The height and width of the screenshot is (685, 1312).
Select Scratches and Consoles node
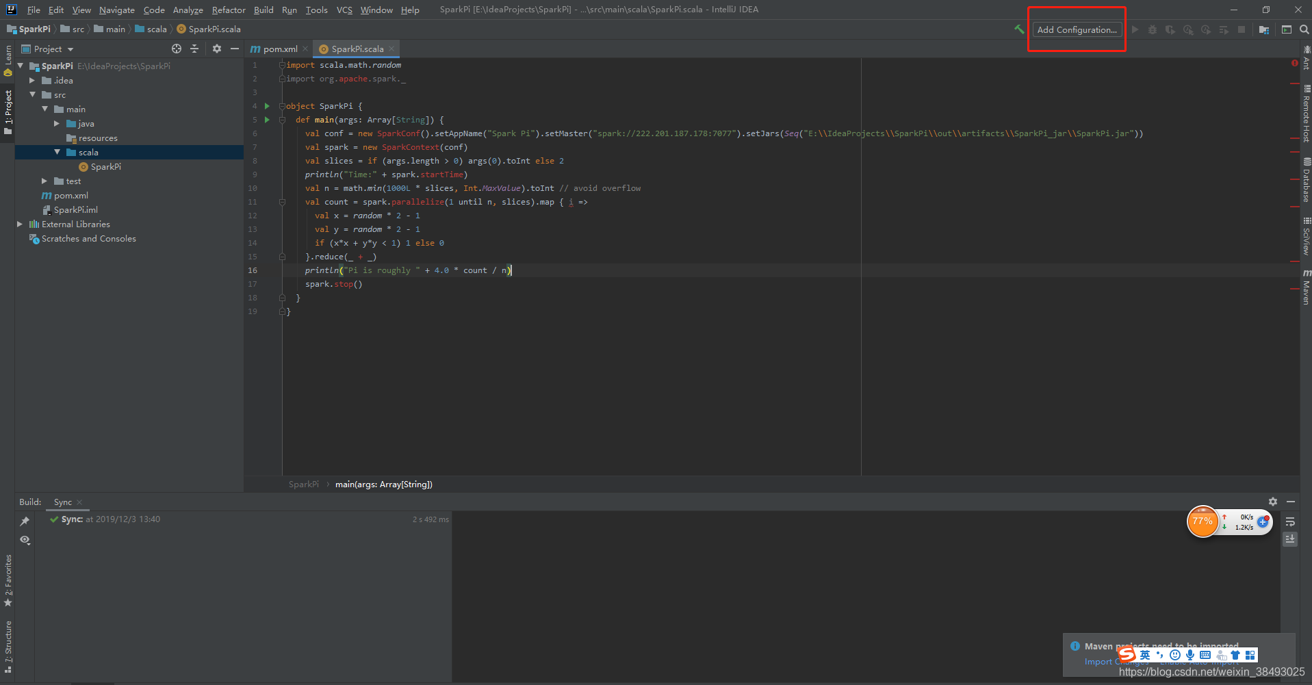[83, 238]
